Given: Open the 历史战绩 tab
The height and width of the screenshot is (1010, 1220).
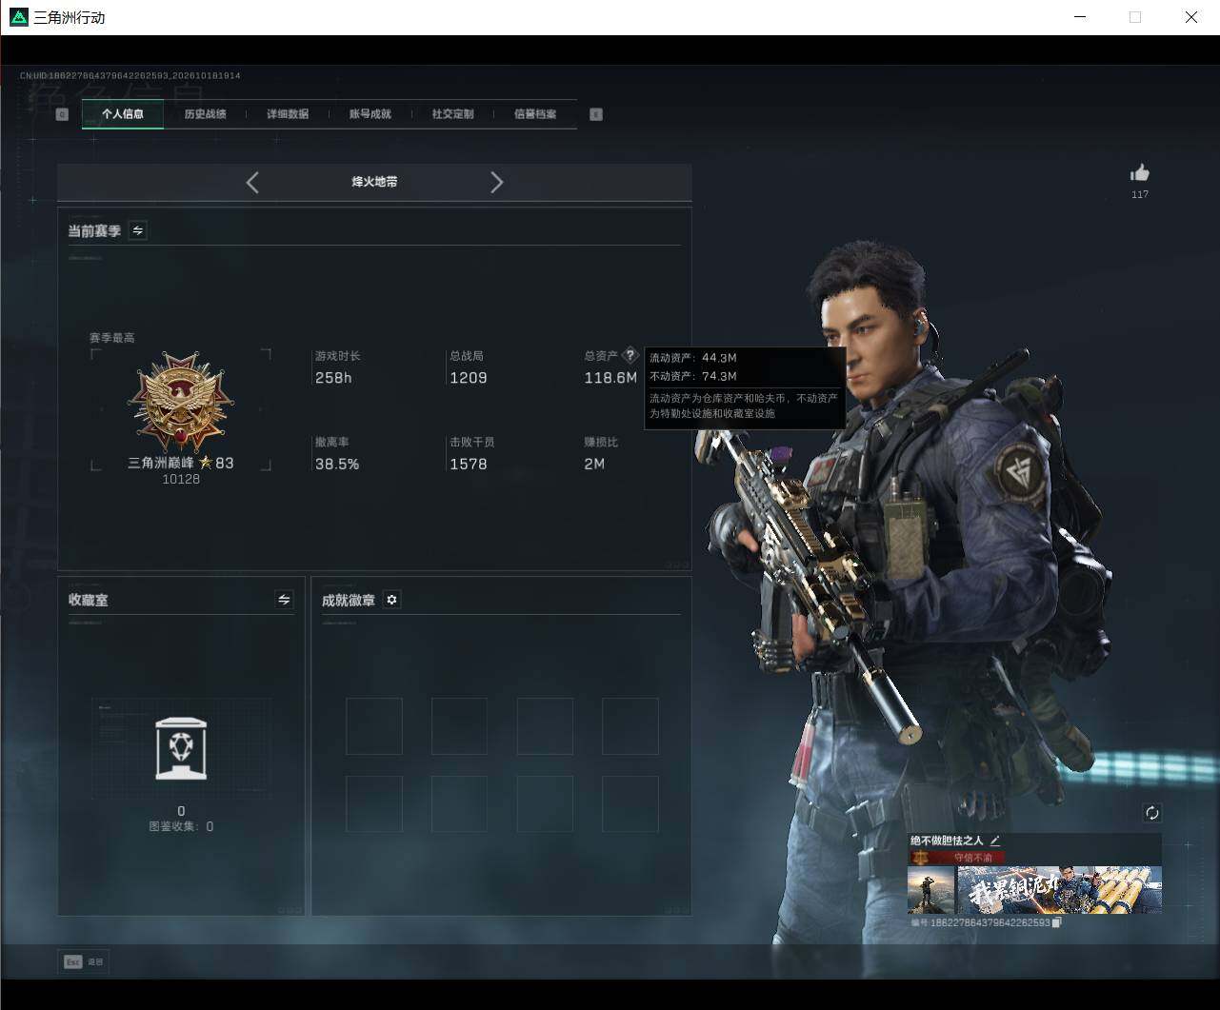Looking at the screenshot, I should (x=205, y=114).
